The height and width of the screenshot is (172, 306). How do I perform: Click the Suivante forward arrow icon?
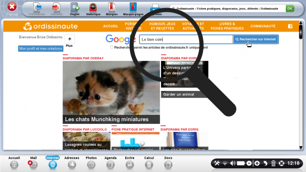56,7
